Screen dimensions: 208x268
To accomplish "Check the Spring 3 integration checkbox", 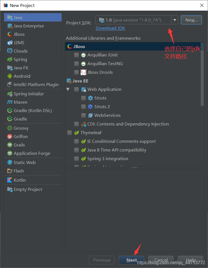I will click(76, 159).
